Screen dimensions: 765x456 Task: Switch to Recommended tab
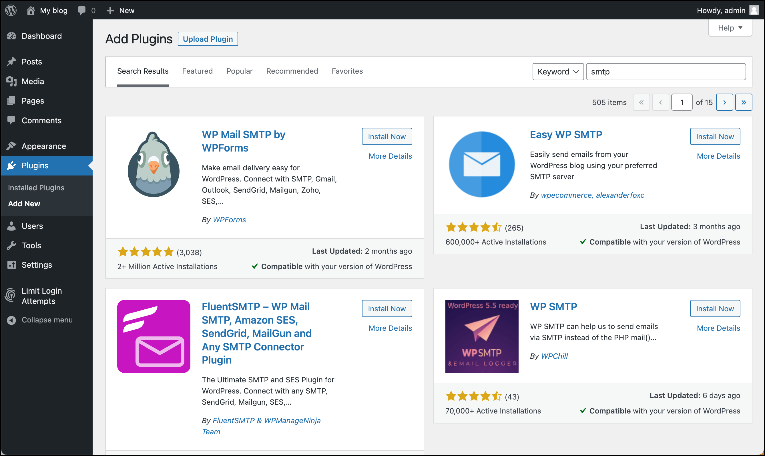tap(292, 71)
